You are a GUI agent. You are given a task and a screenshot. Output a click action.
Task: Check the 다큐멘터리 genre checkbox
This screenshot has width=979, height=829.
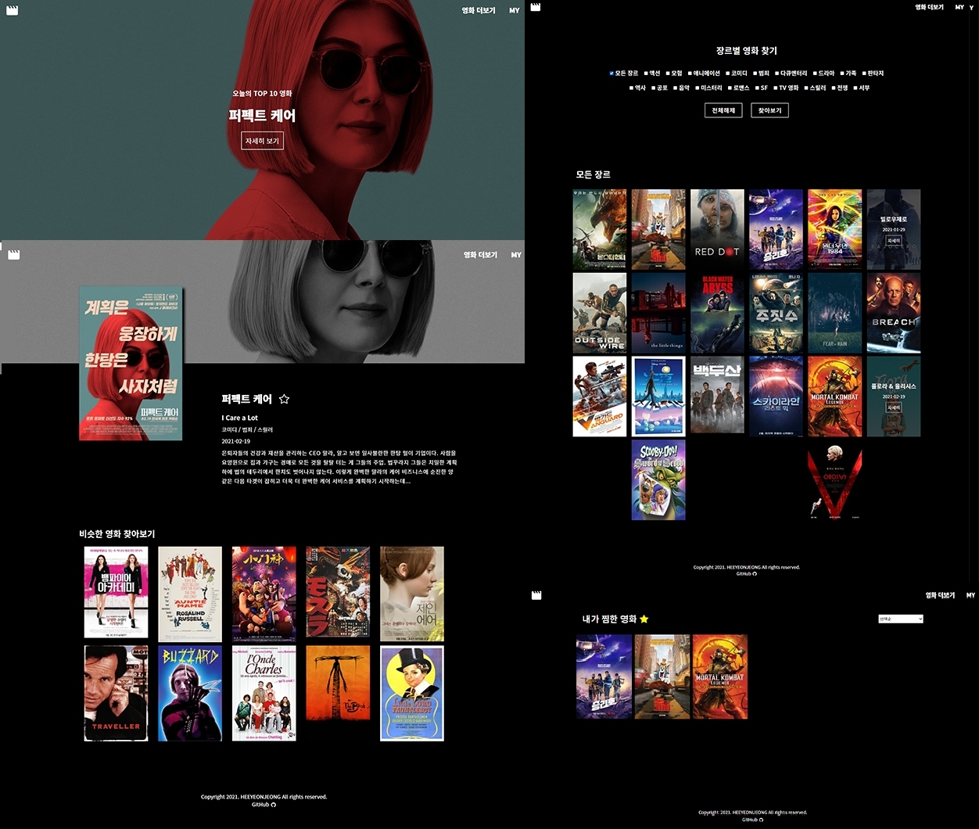point(777,74)
